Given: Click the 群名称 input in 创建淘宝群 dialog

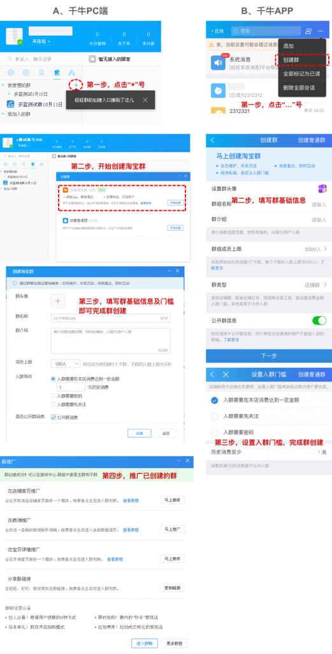Looking at the screenshot, I should click(x=110, y=318).
